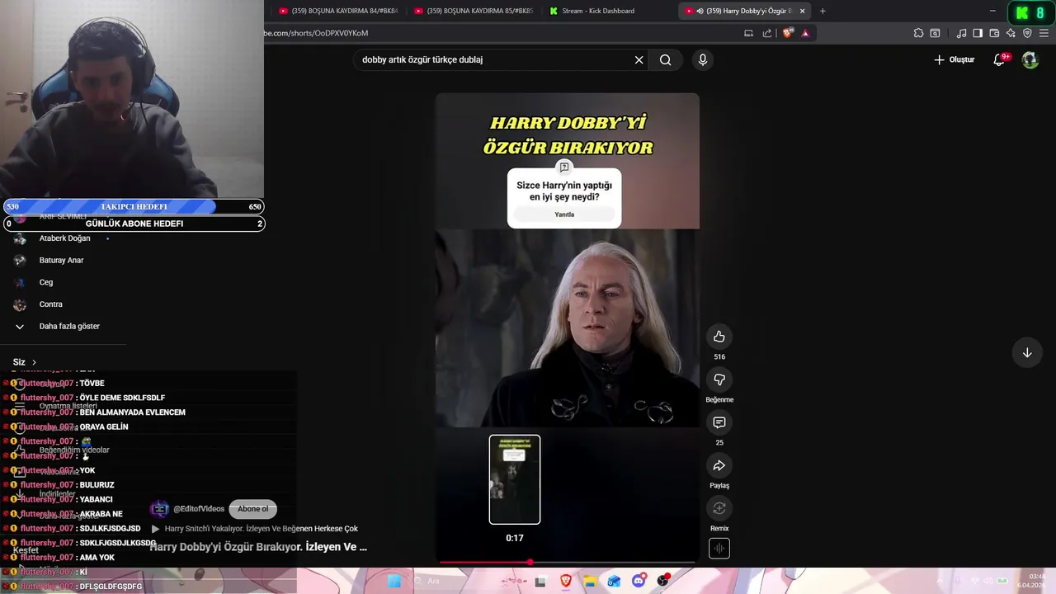Switch to Stream - Kick Dashboard tab
This screenshot has width=1056, height=594.
(598, 11)
